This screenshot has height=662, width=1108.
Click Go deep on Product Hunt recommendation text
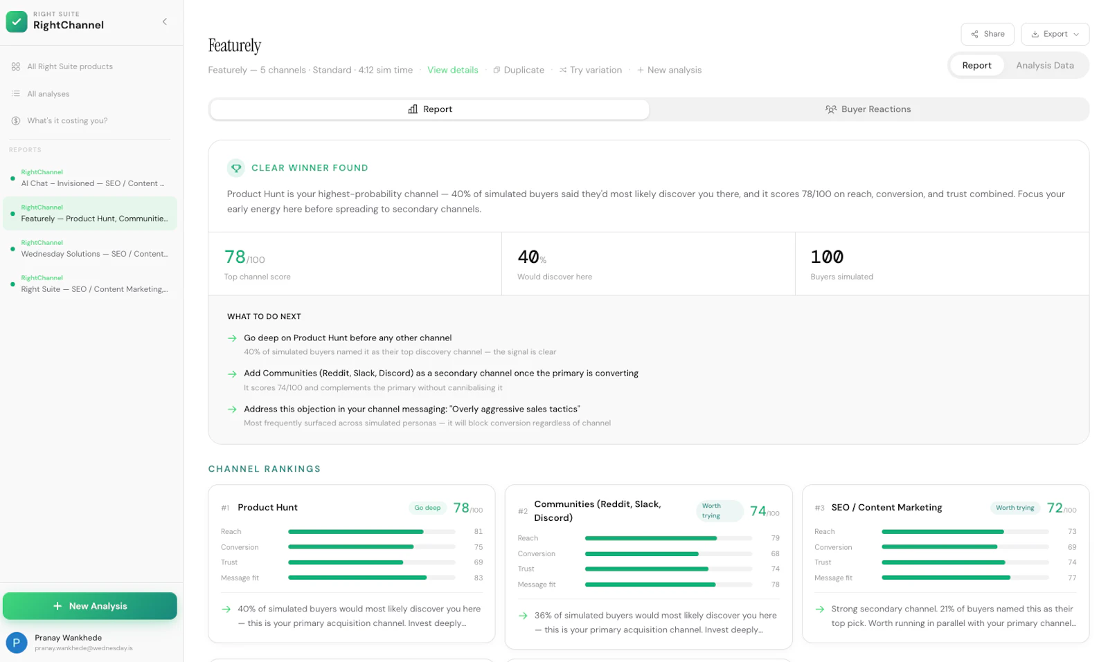[x=348, y=338]
